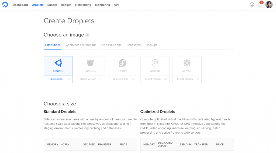Image resolution: width=276 pixels, height=153 pixels.
Task: Open the user avatar menu
Action: (x=269, y=5)
